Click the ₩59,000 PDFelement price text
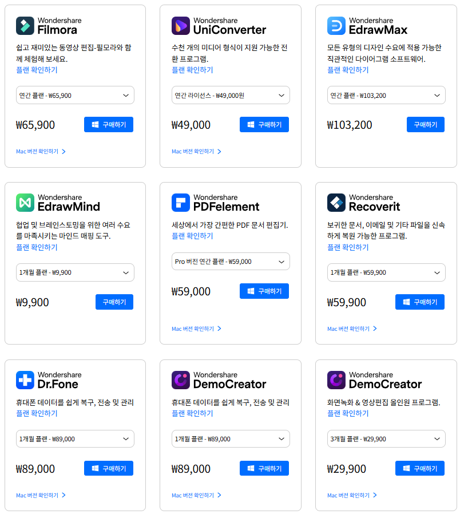 pos(191,291)
